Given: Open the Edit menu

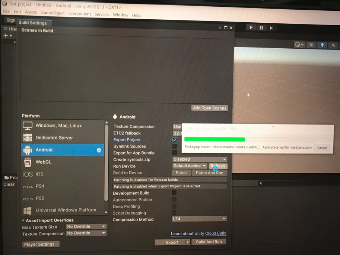Looking at the screenshot, I should (17, 12).
